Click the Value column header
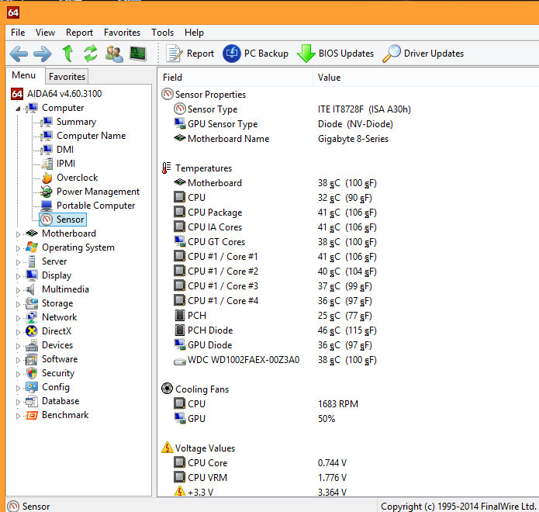The height and width of the screenshot is (512, 539). [x=426, y=78]
